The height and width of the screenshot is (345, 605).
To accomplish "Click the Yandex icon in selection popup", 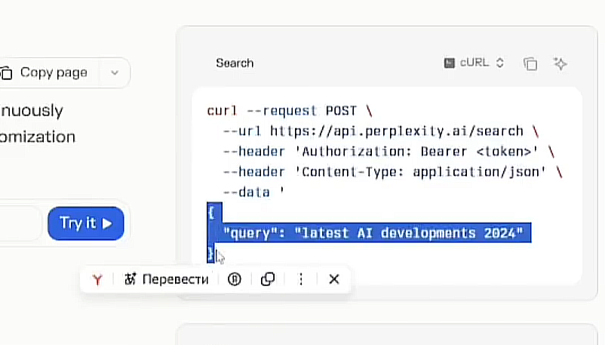I will (97, 279).
